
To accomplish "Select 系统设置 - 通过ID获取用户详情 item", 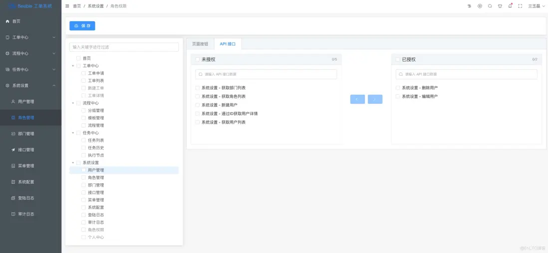I will pos(230,114).
